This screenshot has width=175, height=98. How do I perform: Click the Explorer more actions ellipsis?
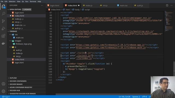click(x=42, y=5)
